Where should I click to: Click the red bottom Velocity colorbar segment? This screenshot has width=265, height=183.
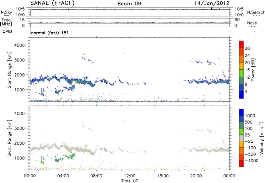(241, 164)
